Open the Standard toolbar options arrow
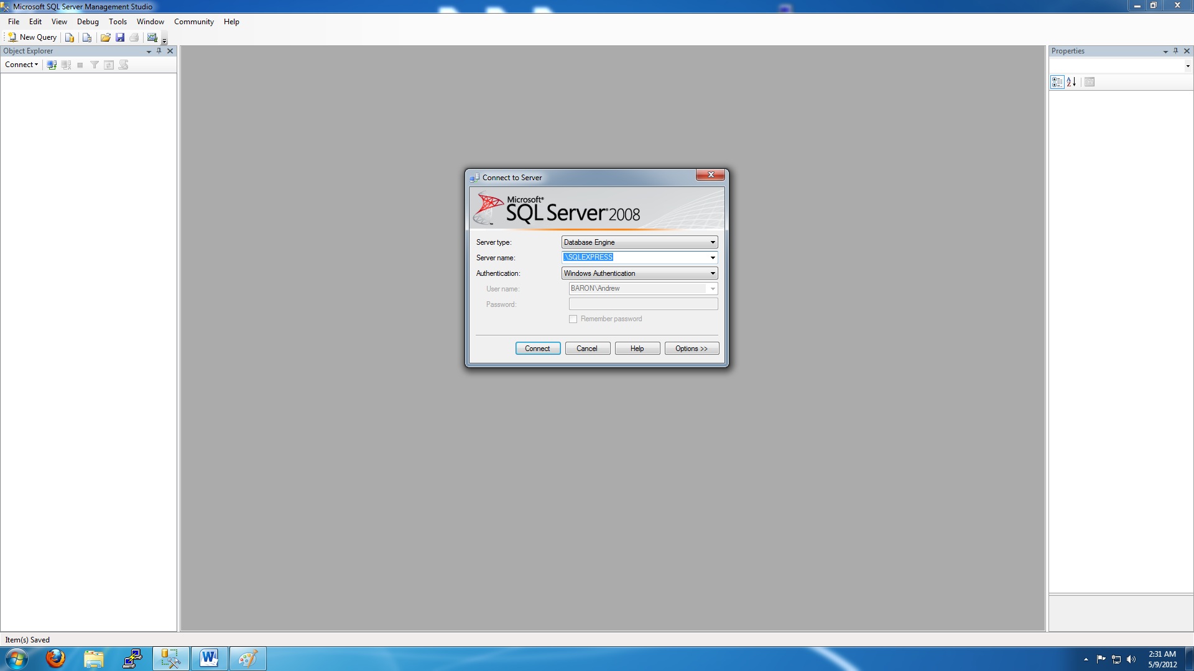This screenshot has width=1194, height=671. click(x=164, y=40)
